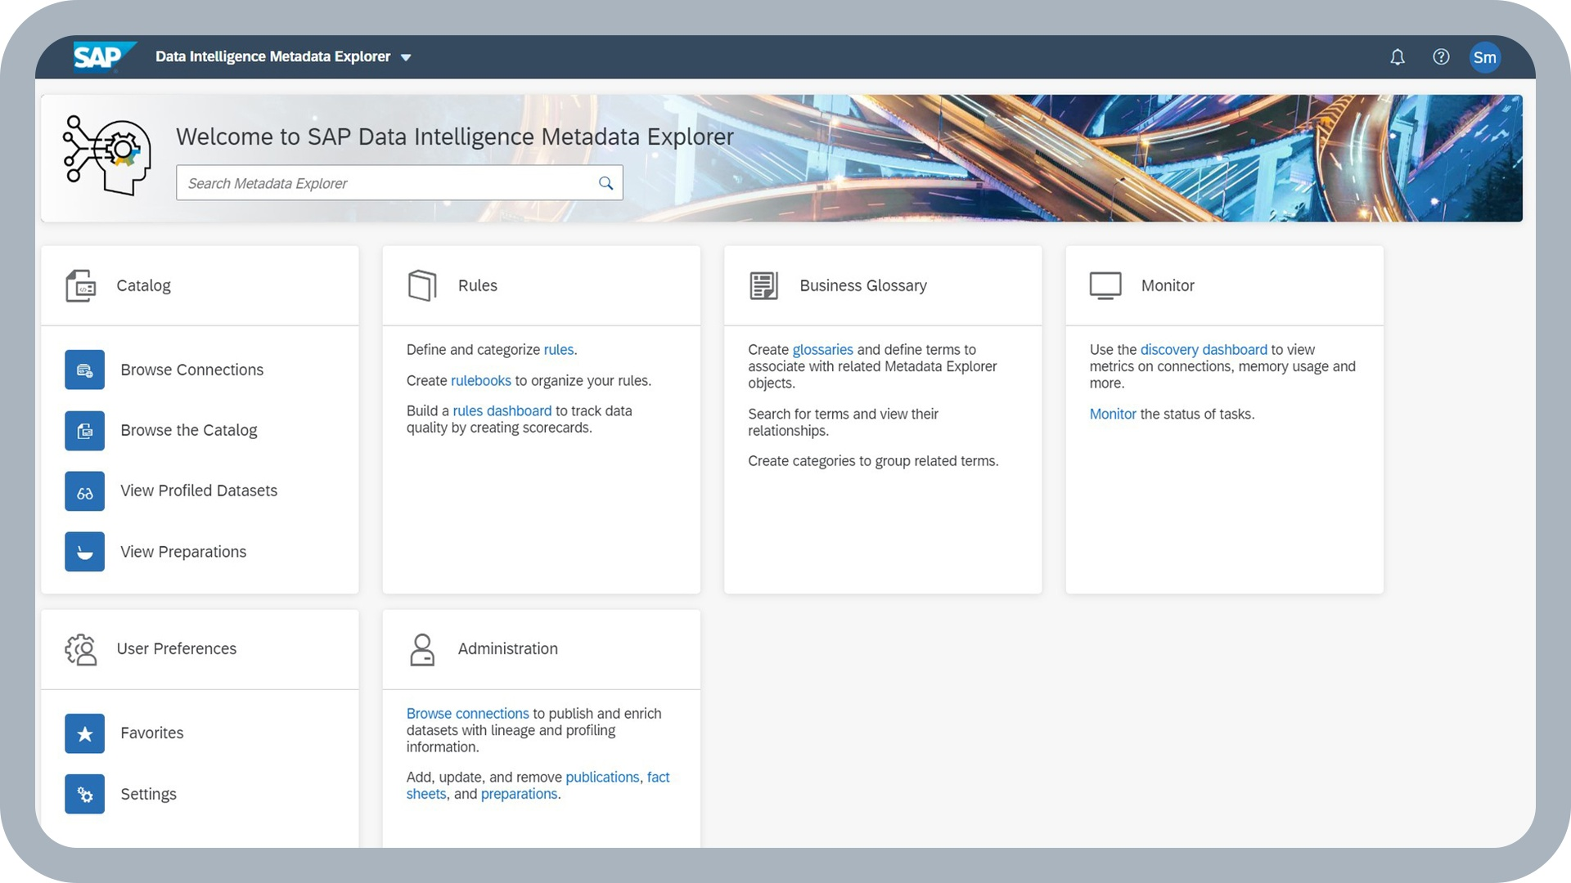Click the Search Metadata Explorer input field
The height and width of the screenshot is (883, 1571).
(399, 183)
